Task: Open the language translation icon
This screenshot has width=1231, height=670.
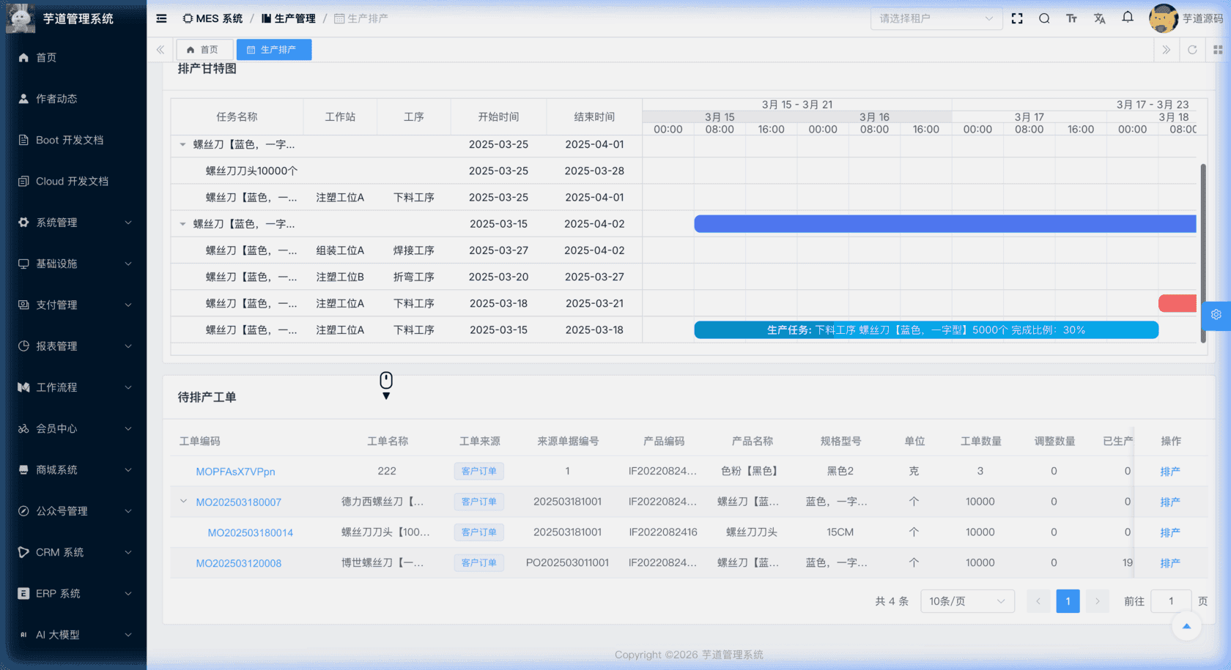Action: pyautogui.click(x=1099, y=18)
